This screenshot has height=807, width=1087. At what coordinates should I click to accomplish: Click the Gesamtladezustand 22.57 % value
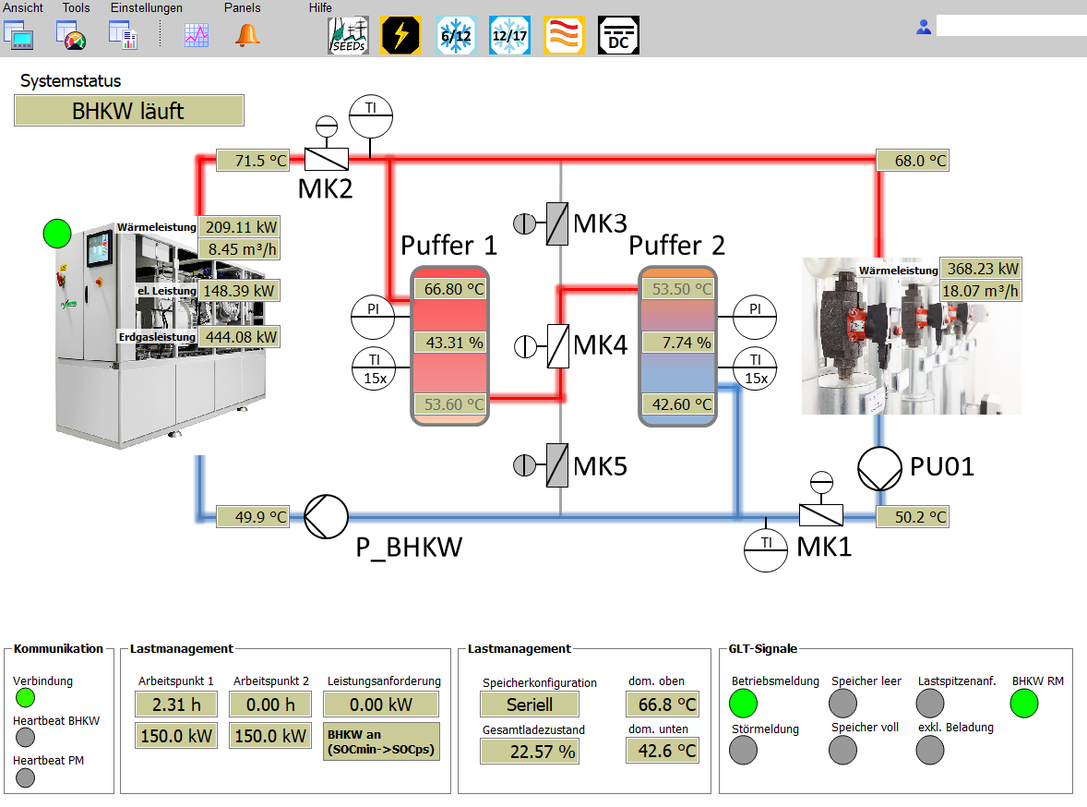[x=530, y=751]
